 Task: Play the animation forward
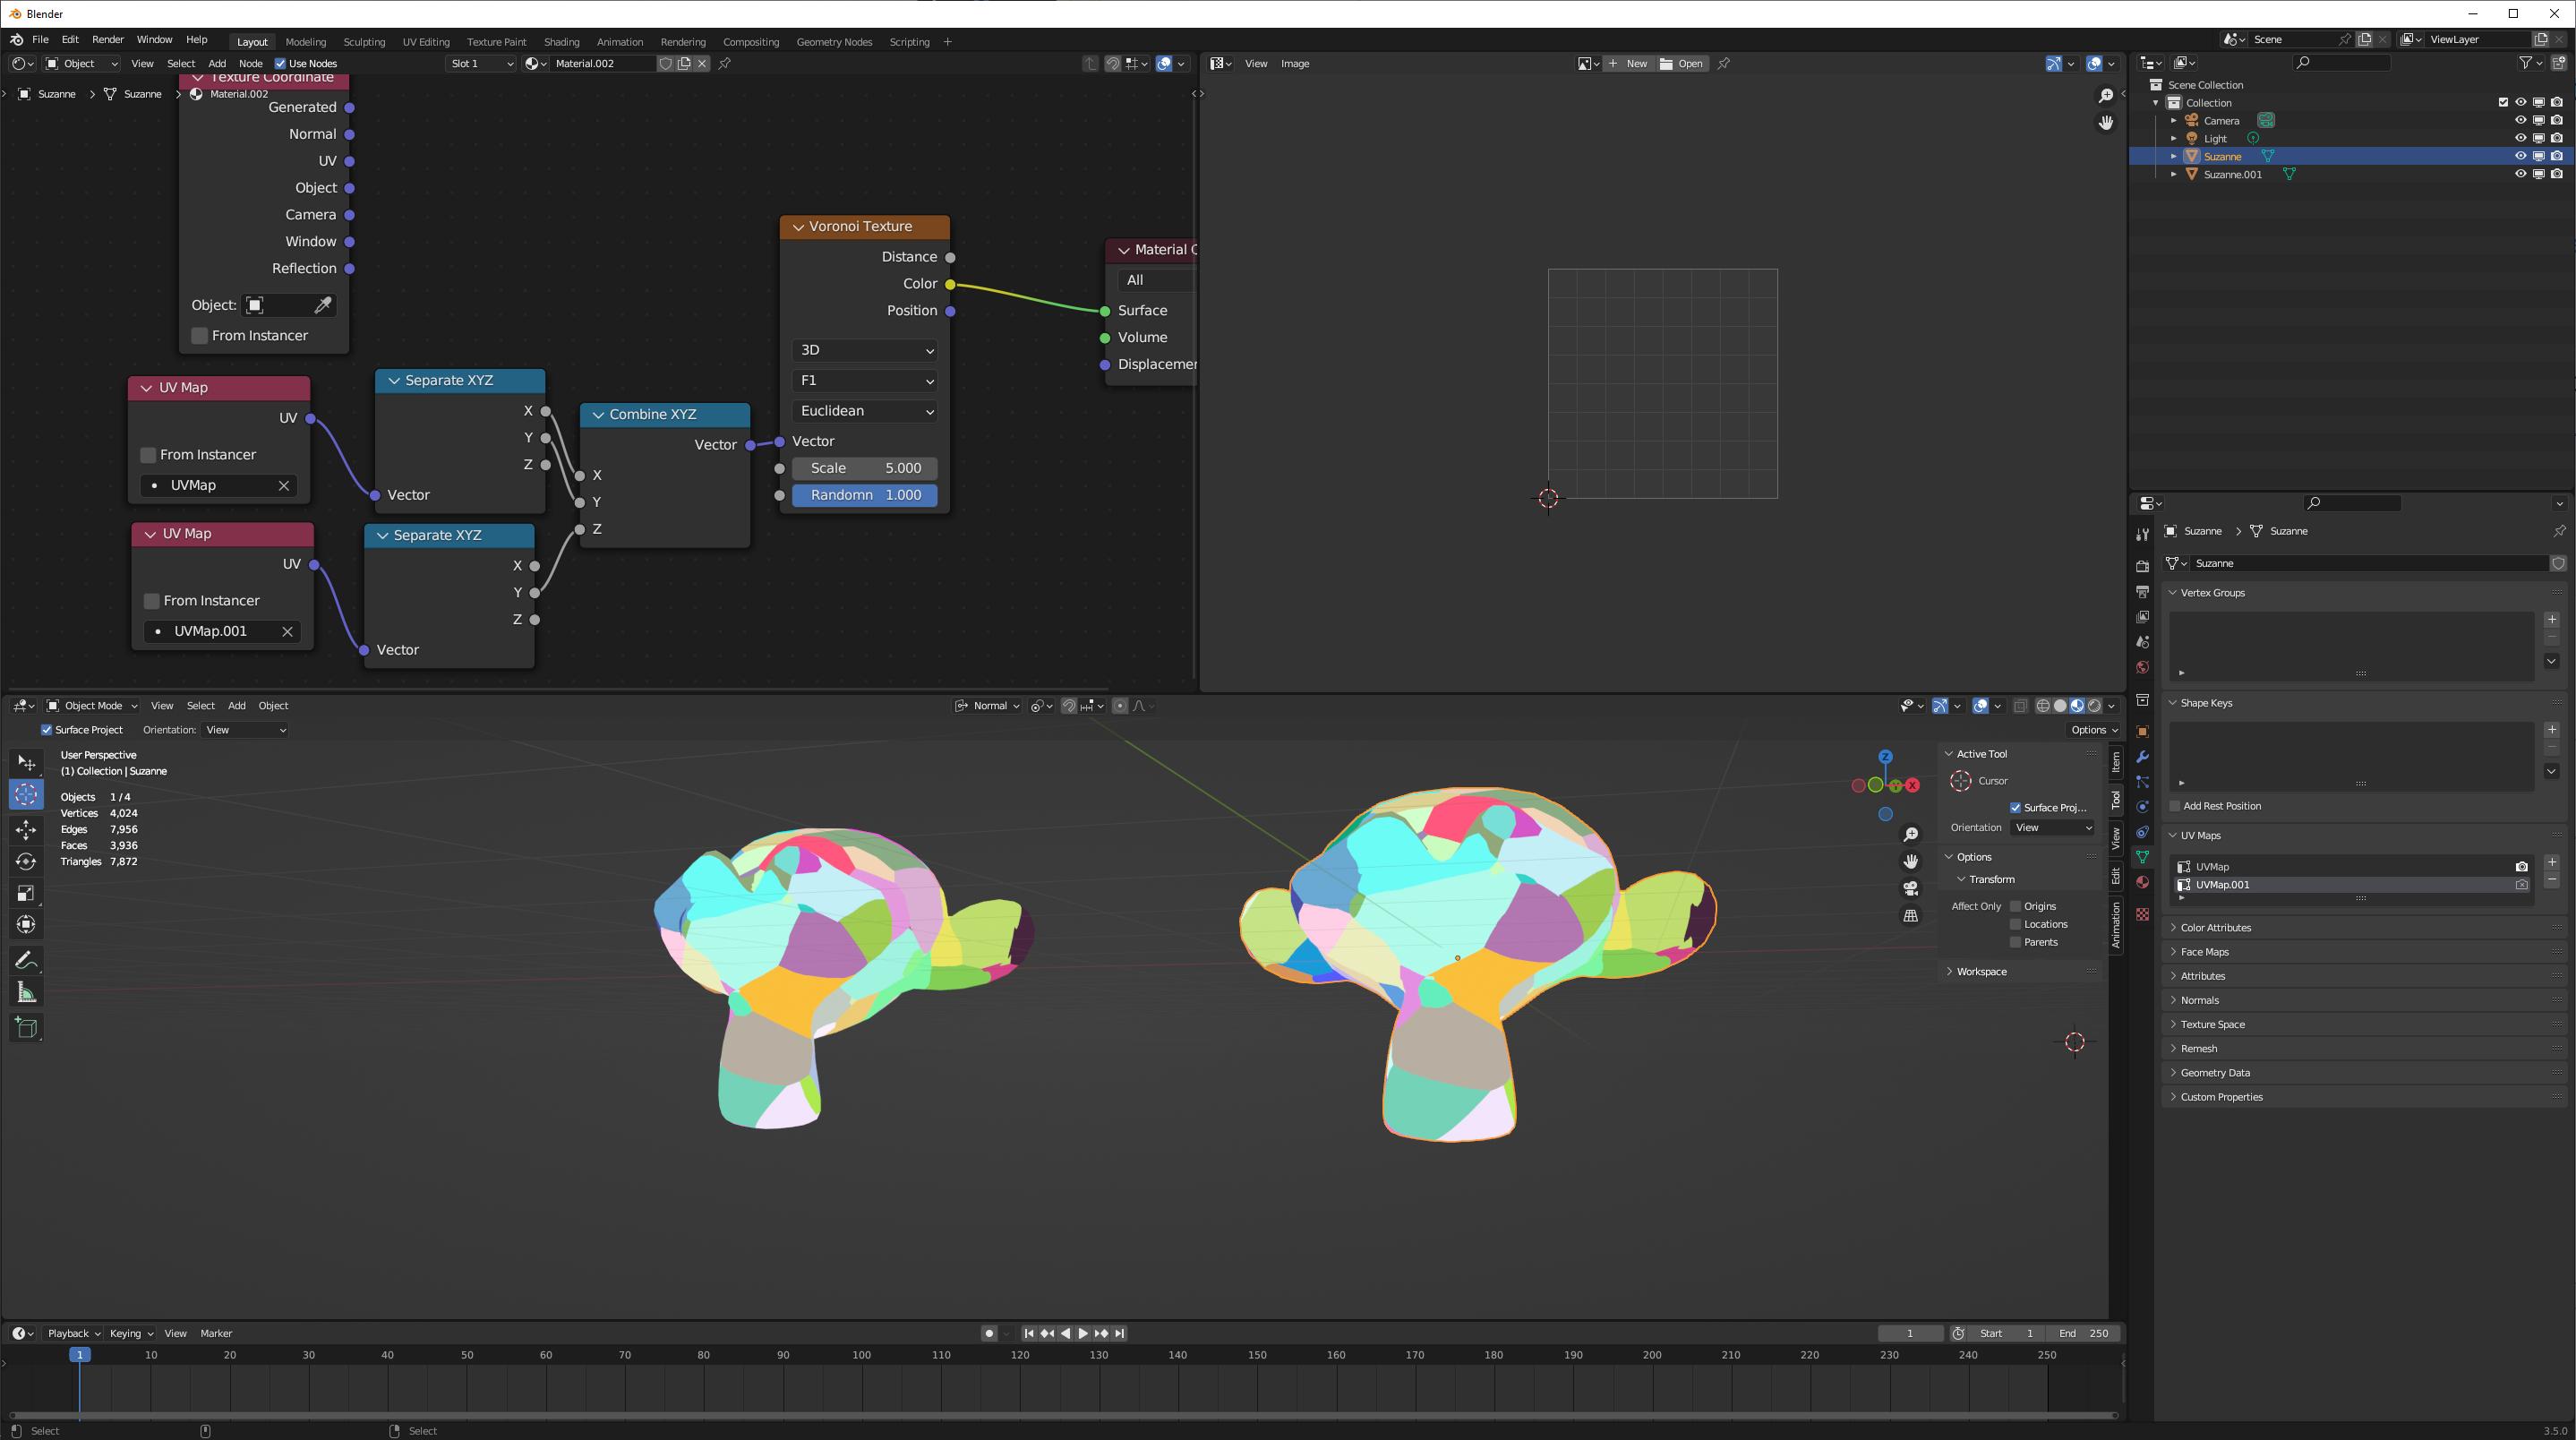1083,1333
